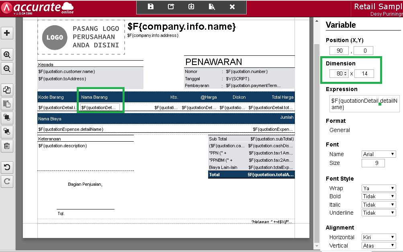Select the Add Variable plus tool
The height and width of the screenshot is (252, 403).
(7, 33)
